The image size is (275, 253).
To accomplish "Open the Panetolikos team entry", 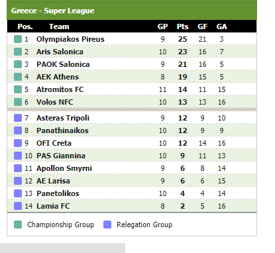I will [x=58, y=193].
